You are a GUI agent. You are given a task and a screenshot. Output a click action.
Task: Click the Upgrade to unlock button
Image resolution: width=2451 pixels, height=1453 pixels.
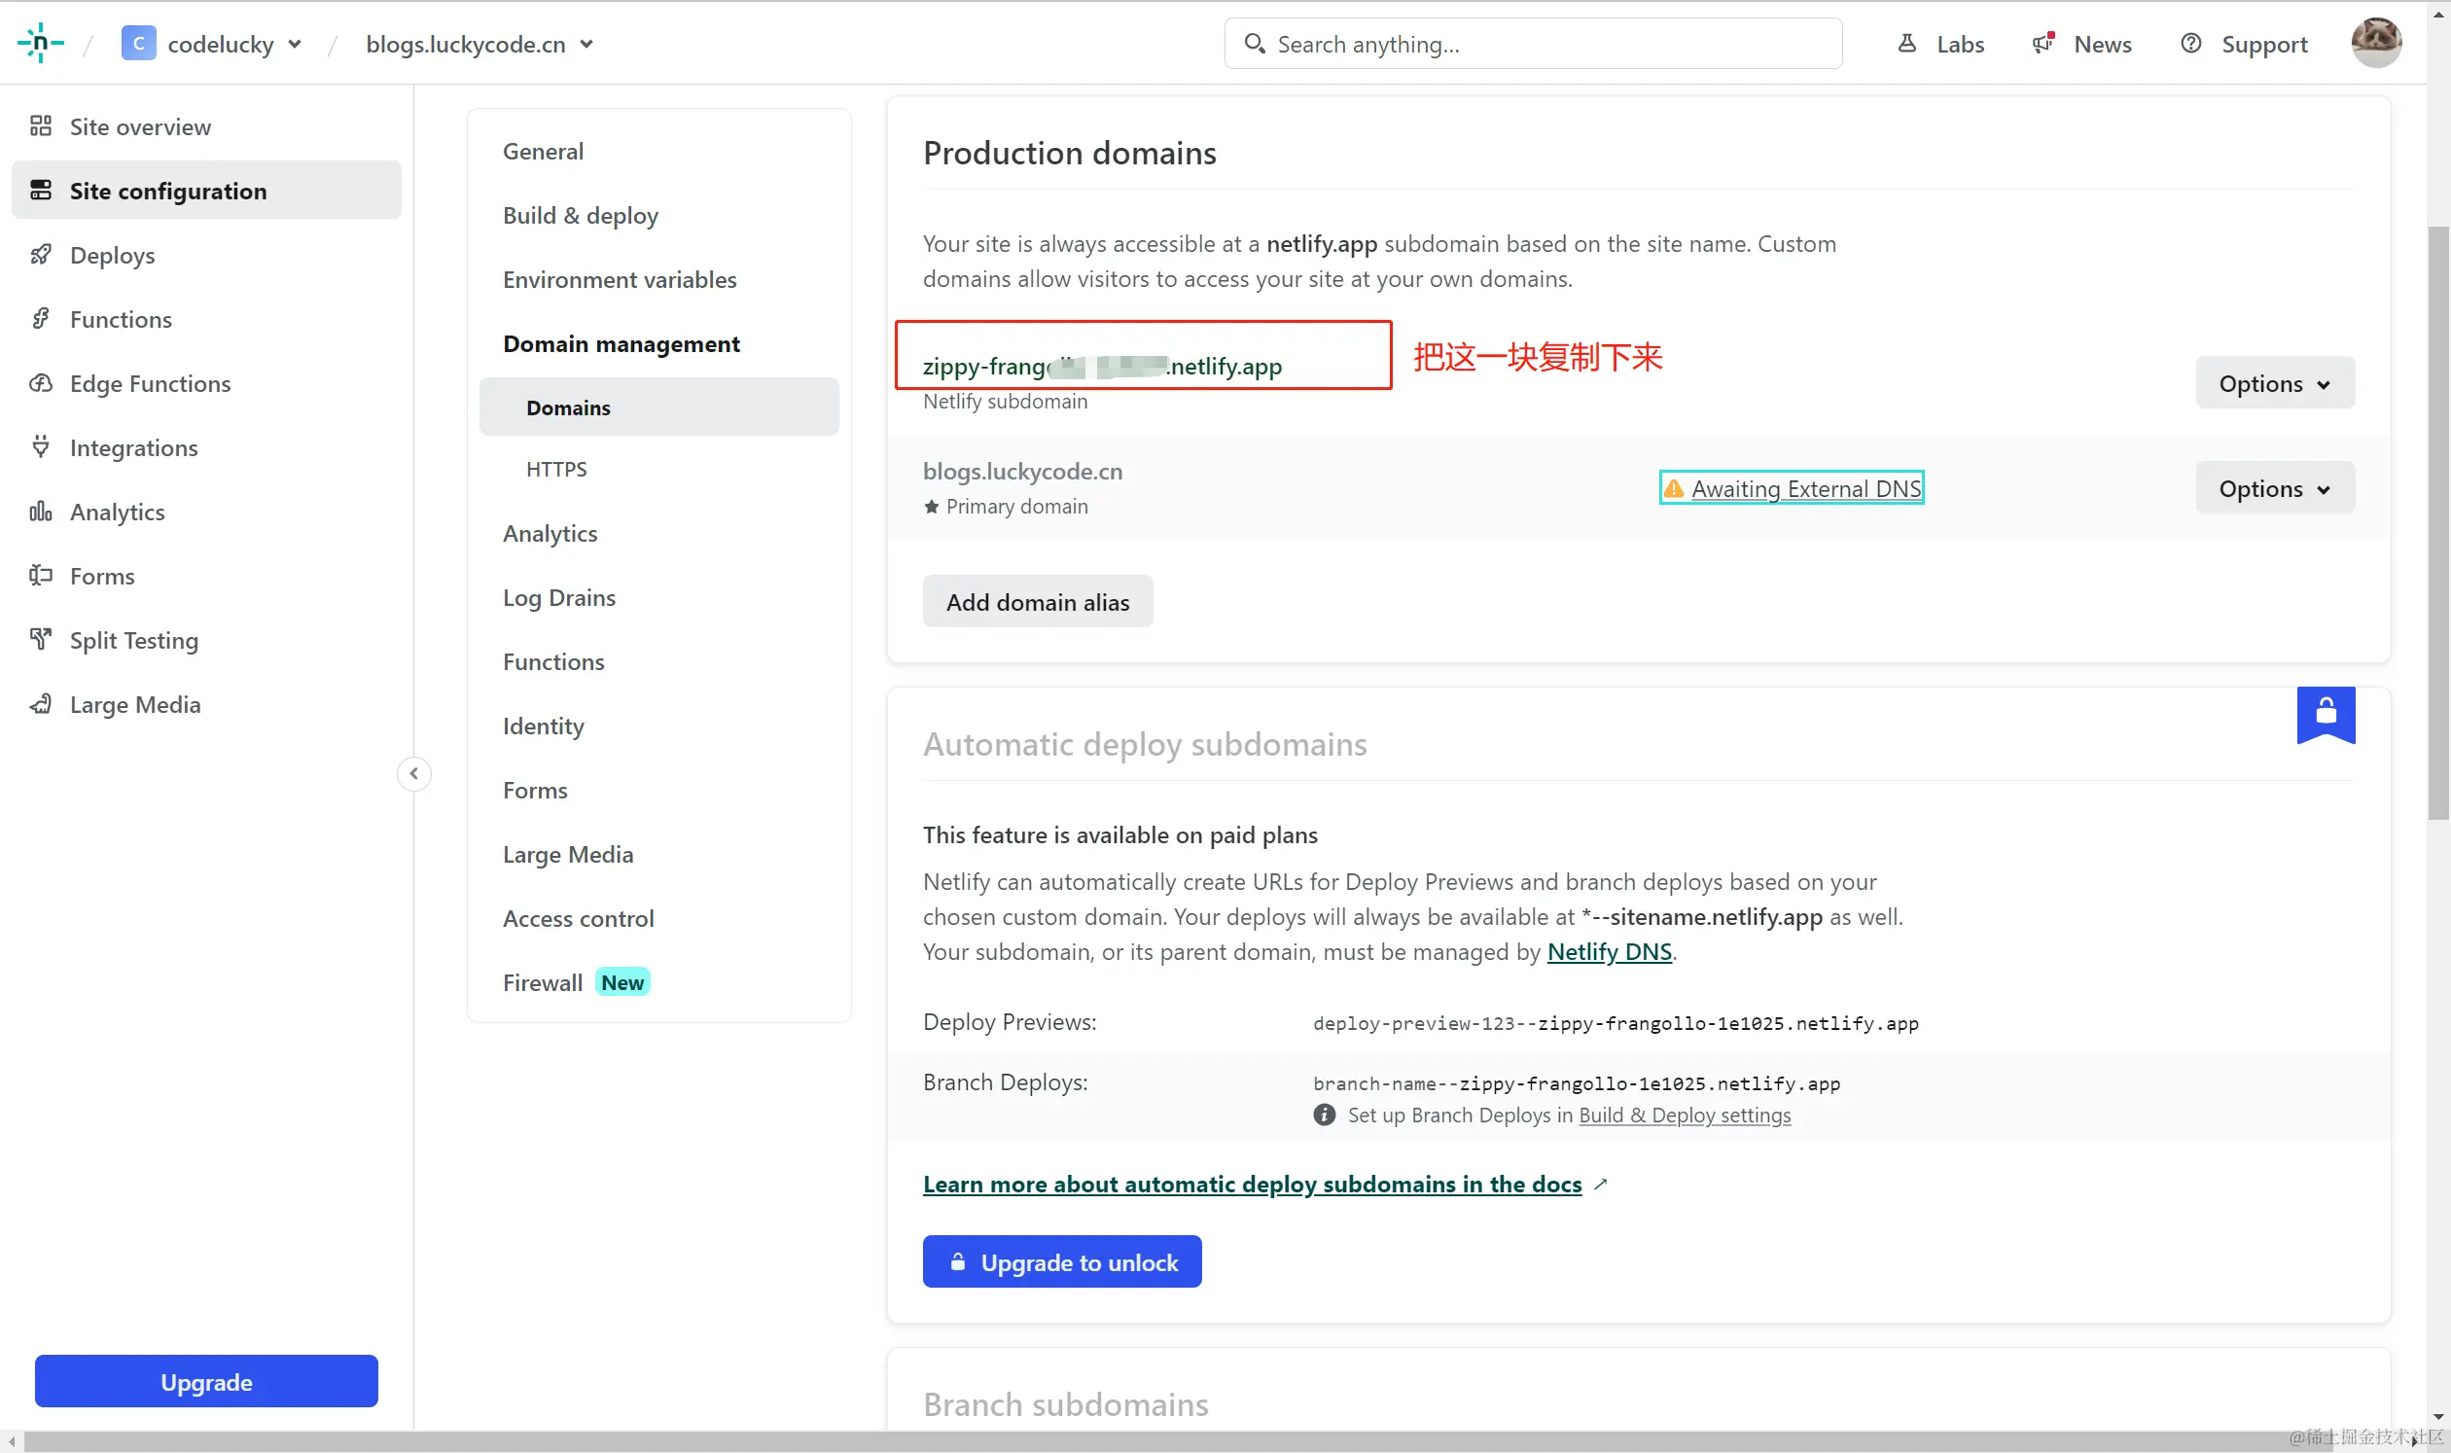[x=1061, y=1262]
